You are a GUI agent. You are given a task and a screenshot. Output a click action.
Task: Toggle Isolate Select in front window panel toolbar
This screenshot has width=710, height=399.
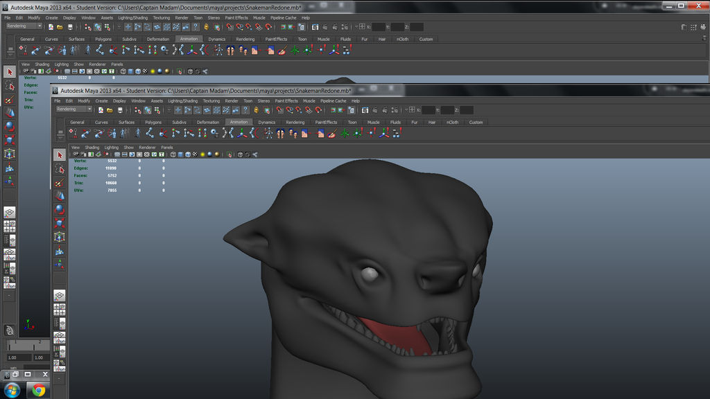point(229,154)
